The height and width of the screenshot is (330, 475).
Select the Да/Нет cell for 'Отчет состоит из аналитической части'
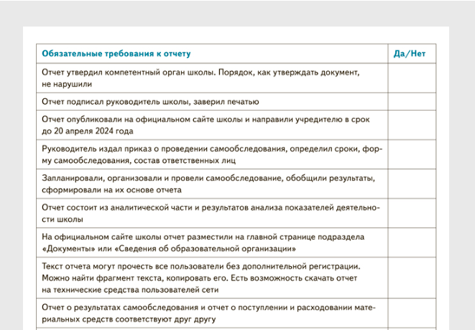[x=412, y=214]
